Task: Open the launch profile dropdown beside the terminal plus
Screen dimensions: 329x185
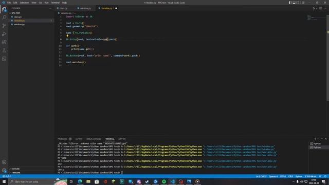Action: click(318, 139)
